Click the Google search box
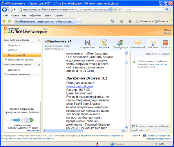174x147 pixels. click(144, 10)
